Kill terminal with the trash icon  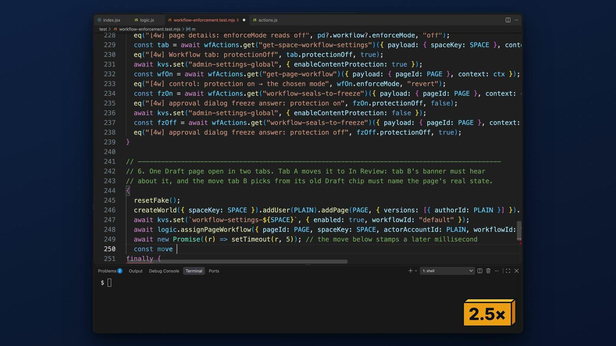point(488,271)
